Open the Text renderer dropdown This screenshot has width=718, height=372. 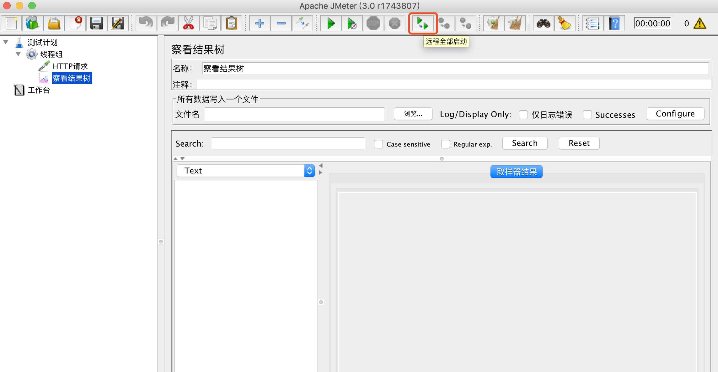click(x=246, y=171)
